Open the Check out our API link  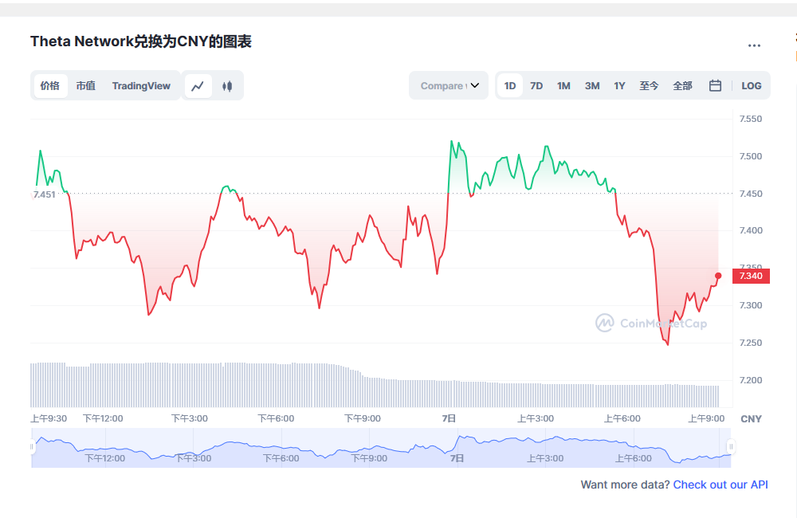720,485
